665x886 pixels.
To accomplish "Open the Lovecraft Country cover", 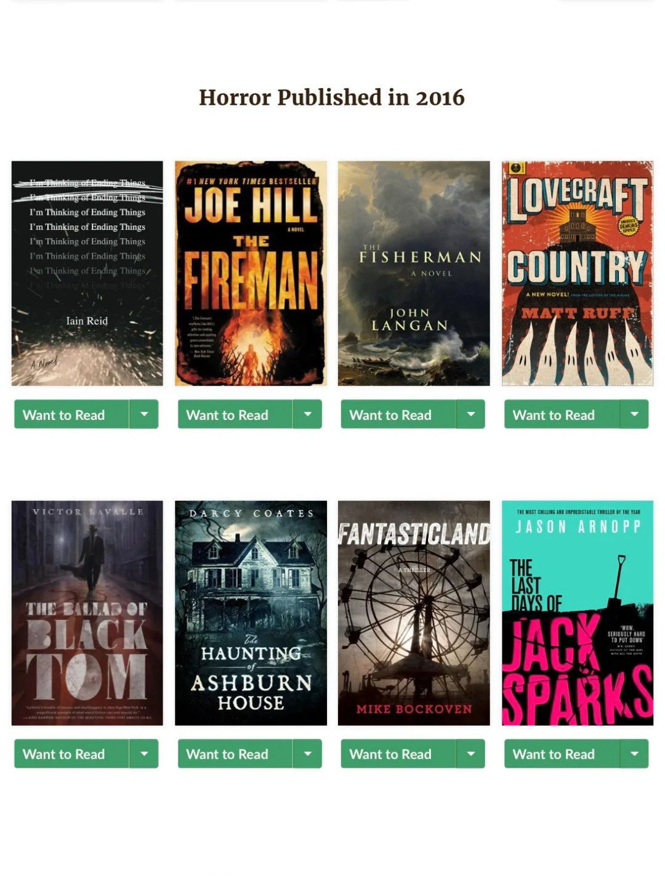I will pyautogui.click(x=578, y=273).
